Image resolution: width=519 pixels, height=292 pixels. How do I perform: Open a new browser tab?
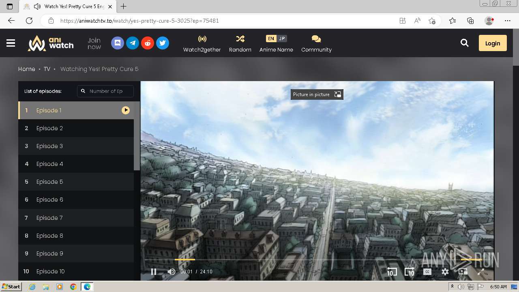124,6
